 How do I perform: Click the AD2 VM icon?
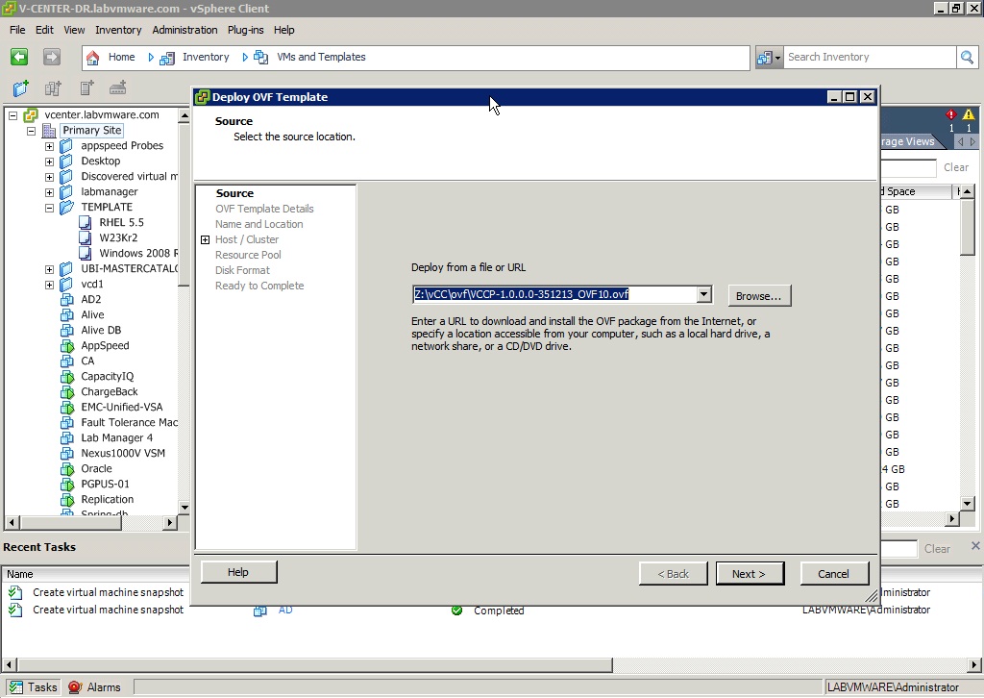pos(67,299)
